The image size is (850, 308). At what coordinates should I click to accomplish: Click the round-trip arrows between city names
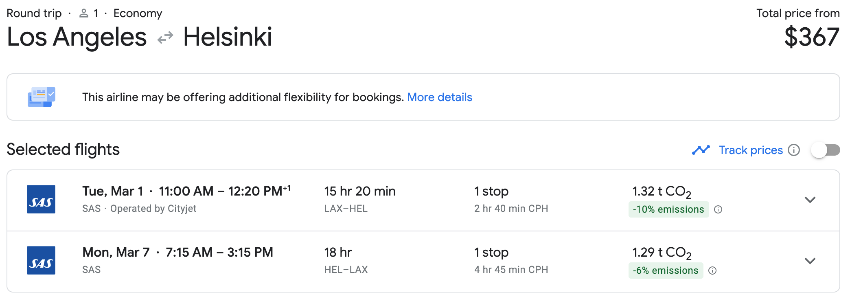(x=165, y=38)
